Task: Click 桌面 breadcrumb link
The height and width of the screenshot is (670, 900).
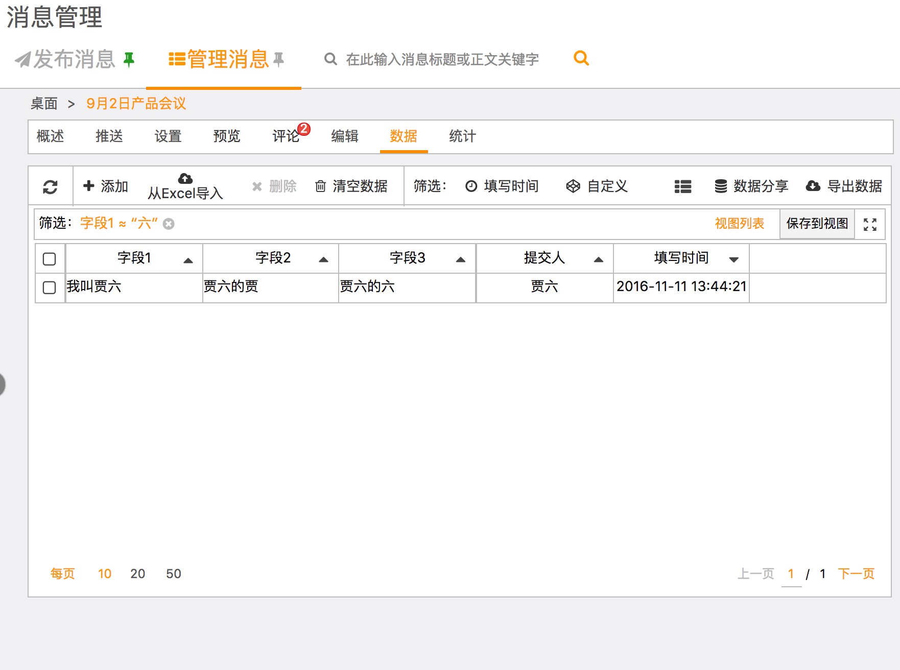Action: 44,104
